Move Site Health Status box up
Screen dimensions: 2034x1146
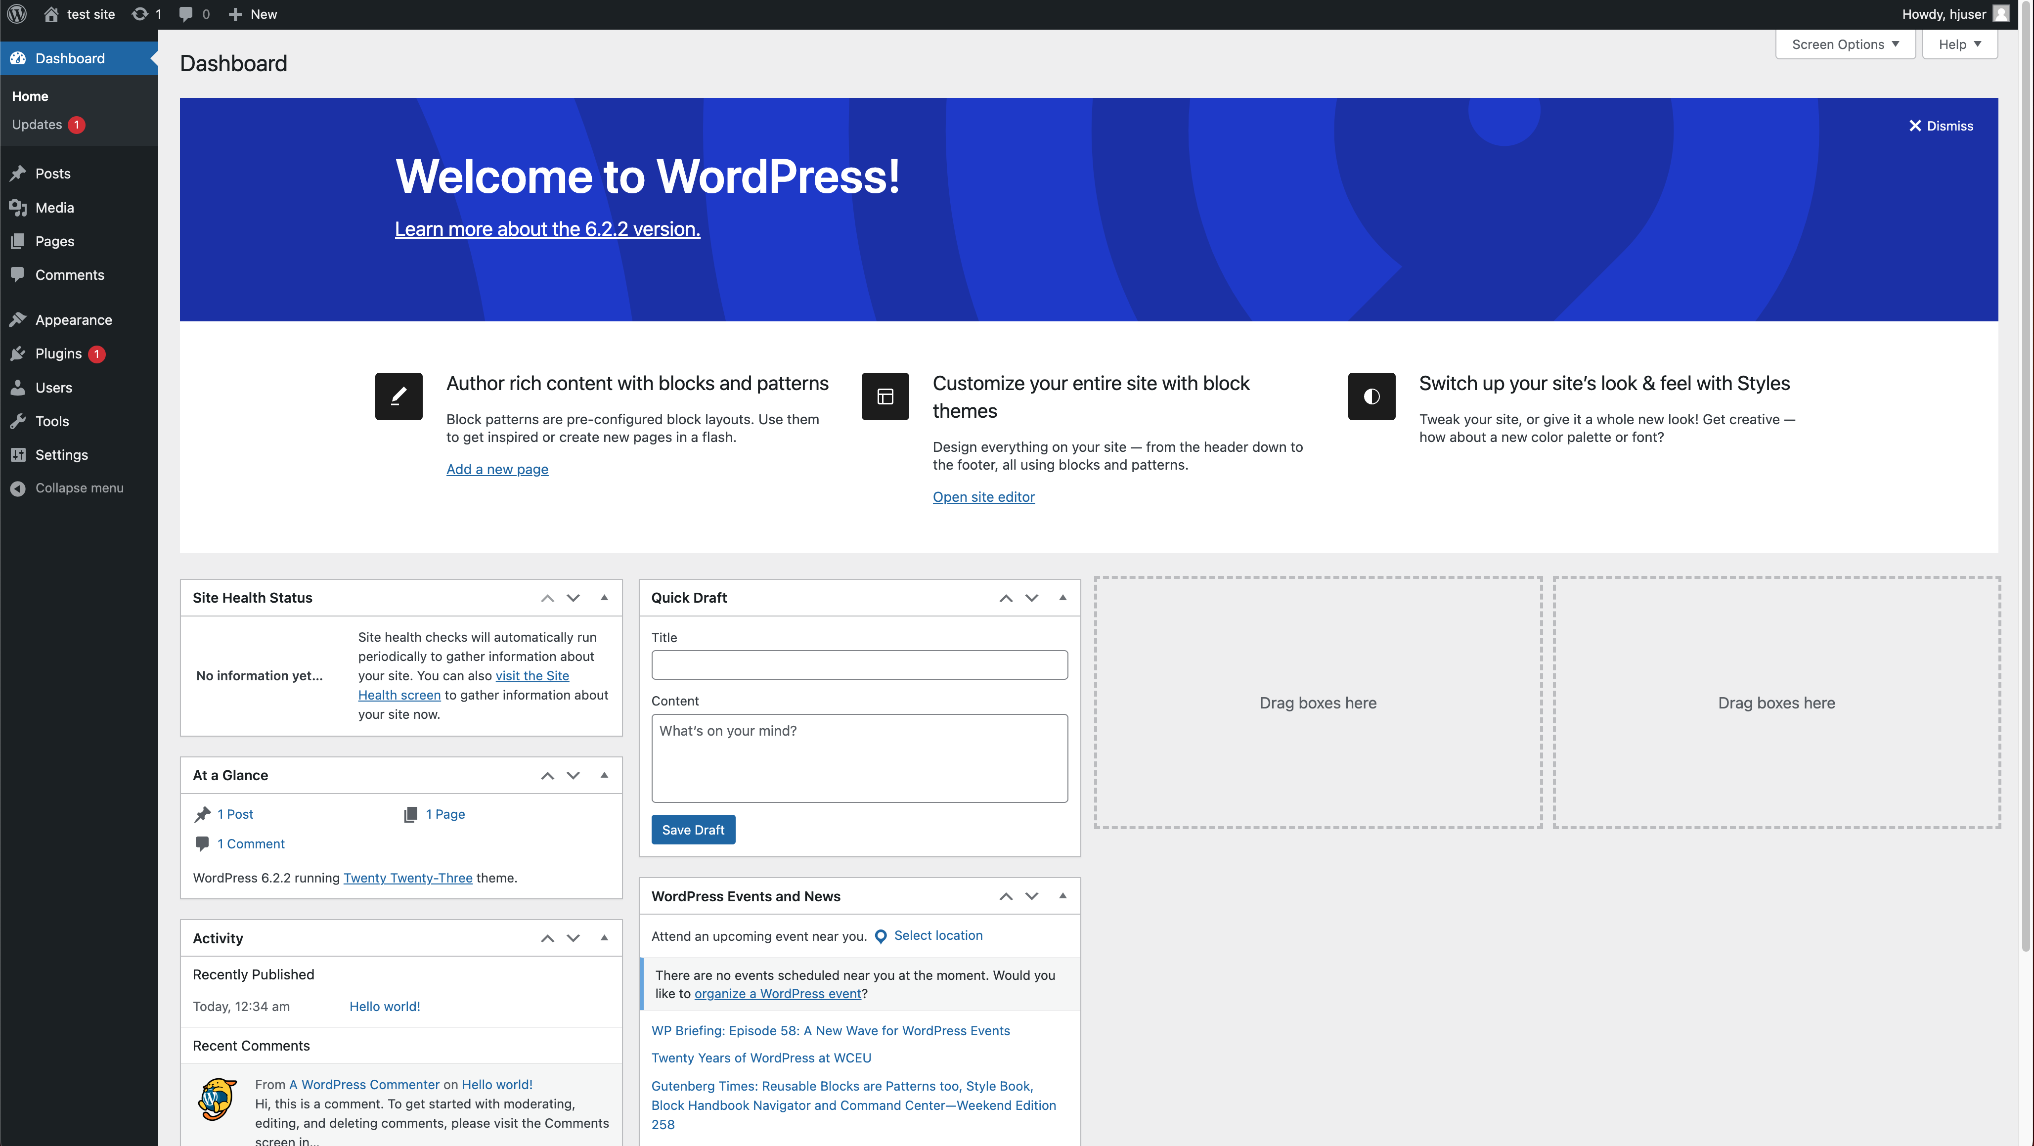point(547,598)
